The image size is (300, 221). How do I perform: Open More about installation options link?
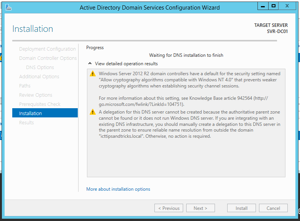pyautogui.click(x=118, y=189)
